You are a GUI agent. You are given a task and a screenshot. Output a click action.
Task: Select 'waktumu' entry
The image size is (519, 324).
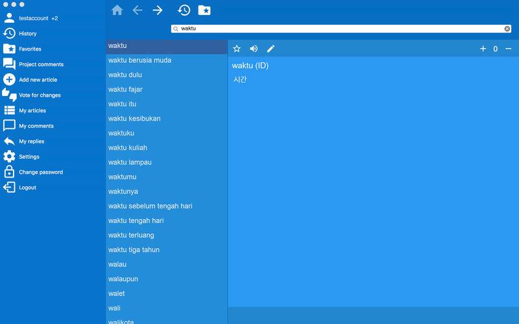pos(167,176)
